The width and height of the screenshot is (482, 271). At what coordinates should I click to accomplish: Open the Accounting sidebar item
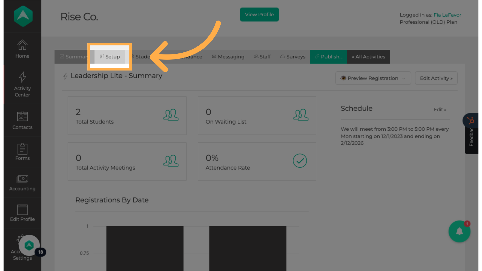[x=22, y=183]
